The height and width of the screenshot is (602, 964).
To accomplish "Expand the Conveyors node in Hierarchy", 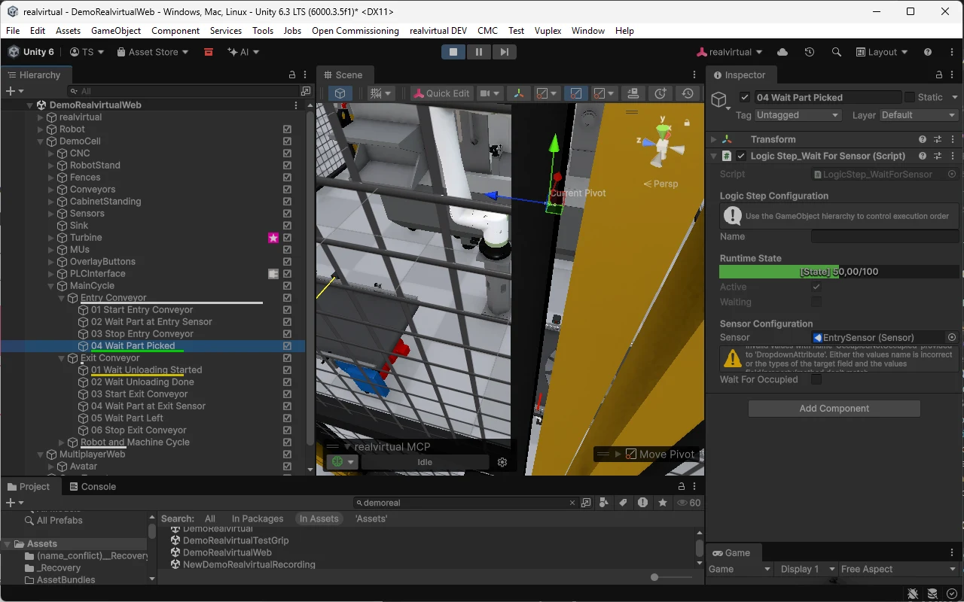I will coord(52,190).
